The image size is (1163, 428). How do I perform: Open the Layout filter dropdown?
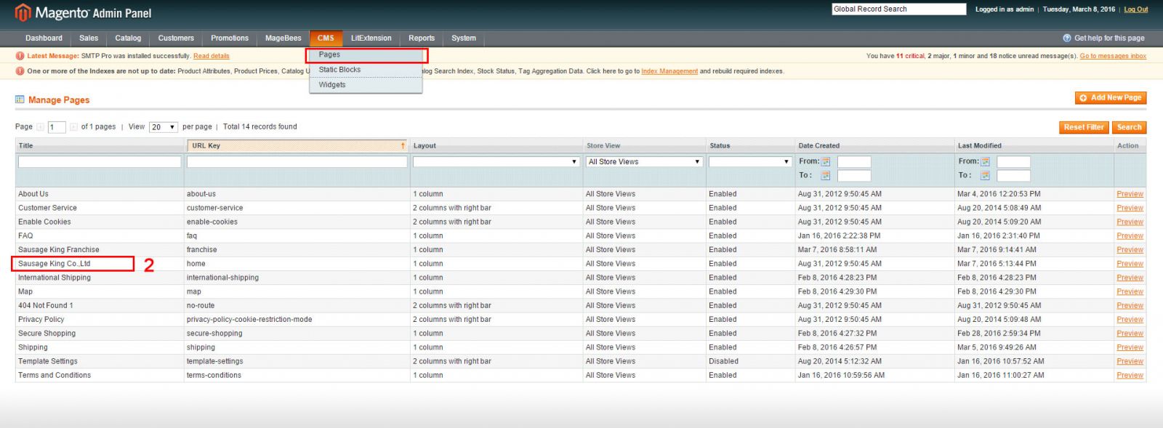pyautogui.click(x=496, y=162)
